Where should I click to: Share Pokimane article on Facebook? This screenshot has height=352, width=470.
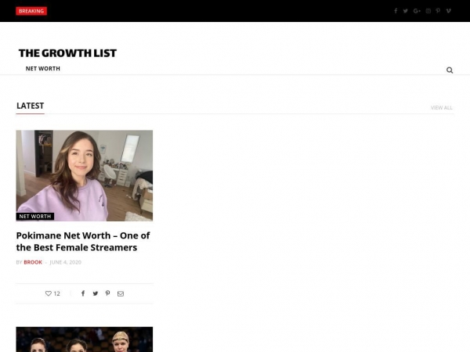83,293
